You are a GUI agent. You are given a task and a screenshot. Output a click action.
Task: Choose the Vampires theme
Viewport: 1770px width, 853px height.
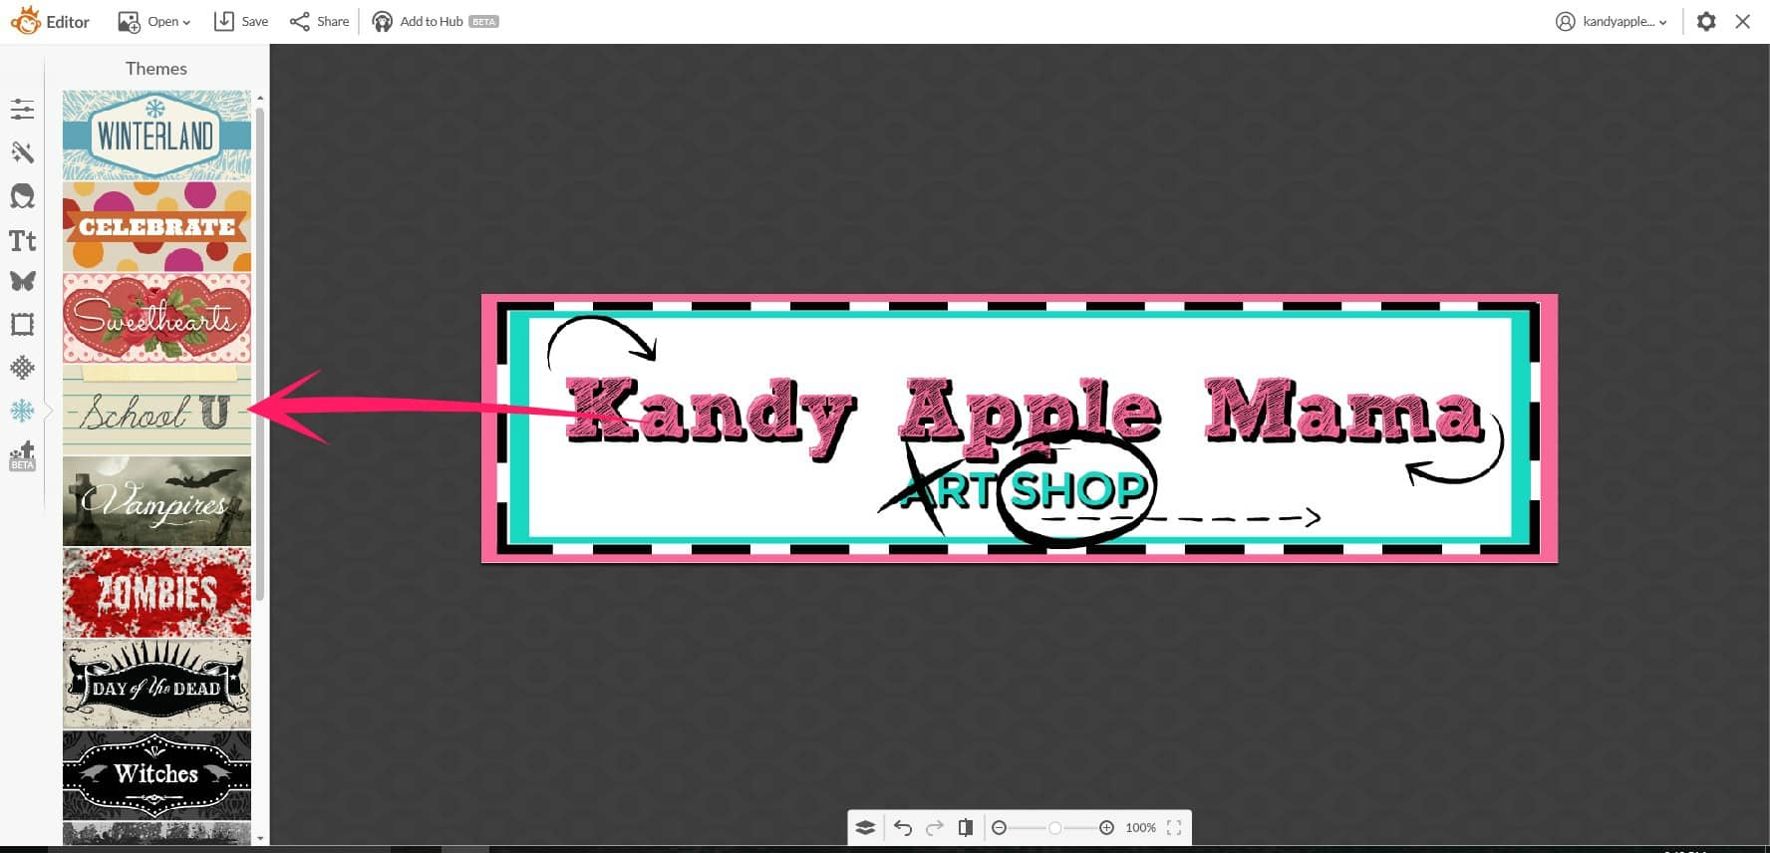[x=156, y=501]
